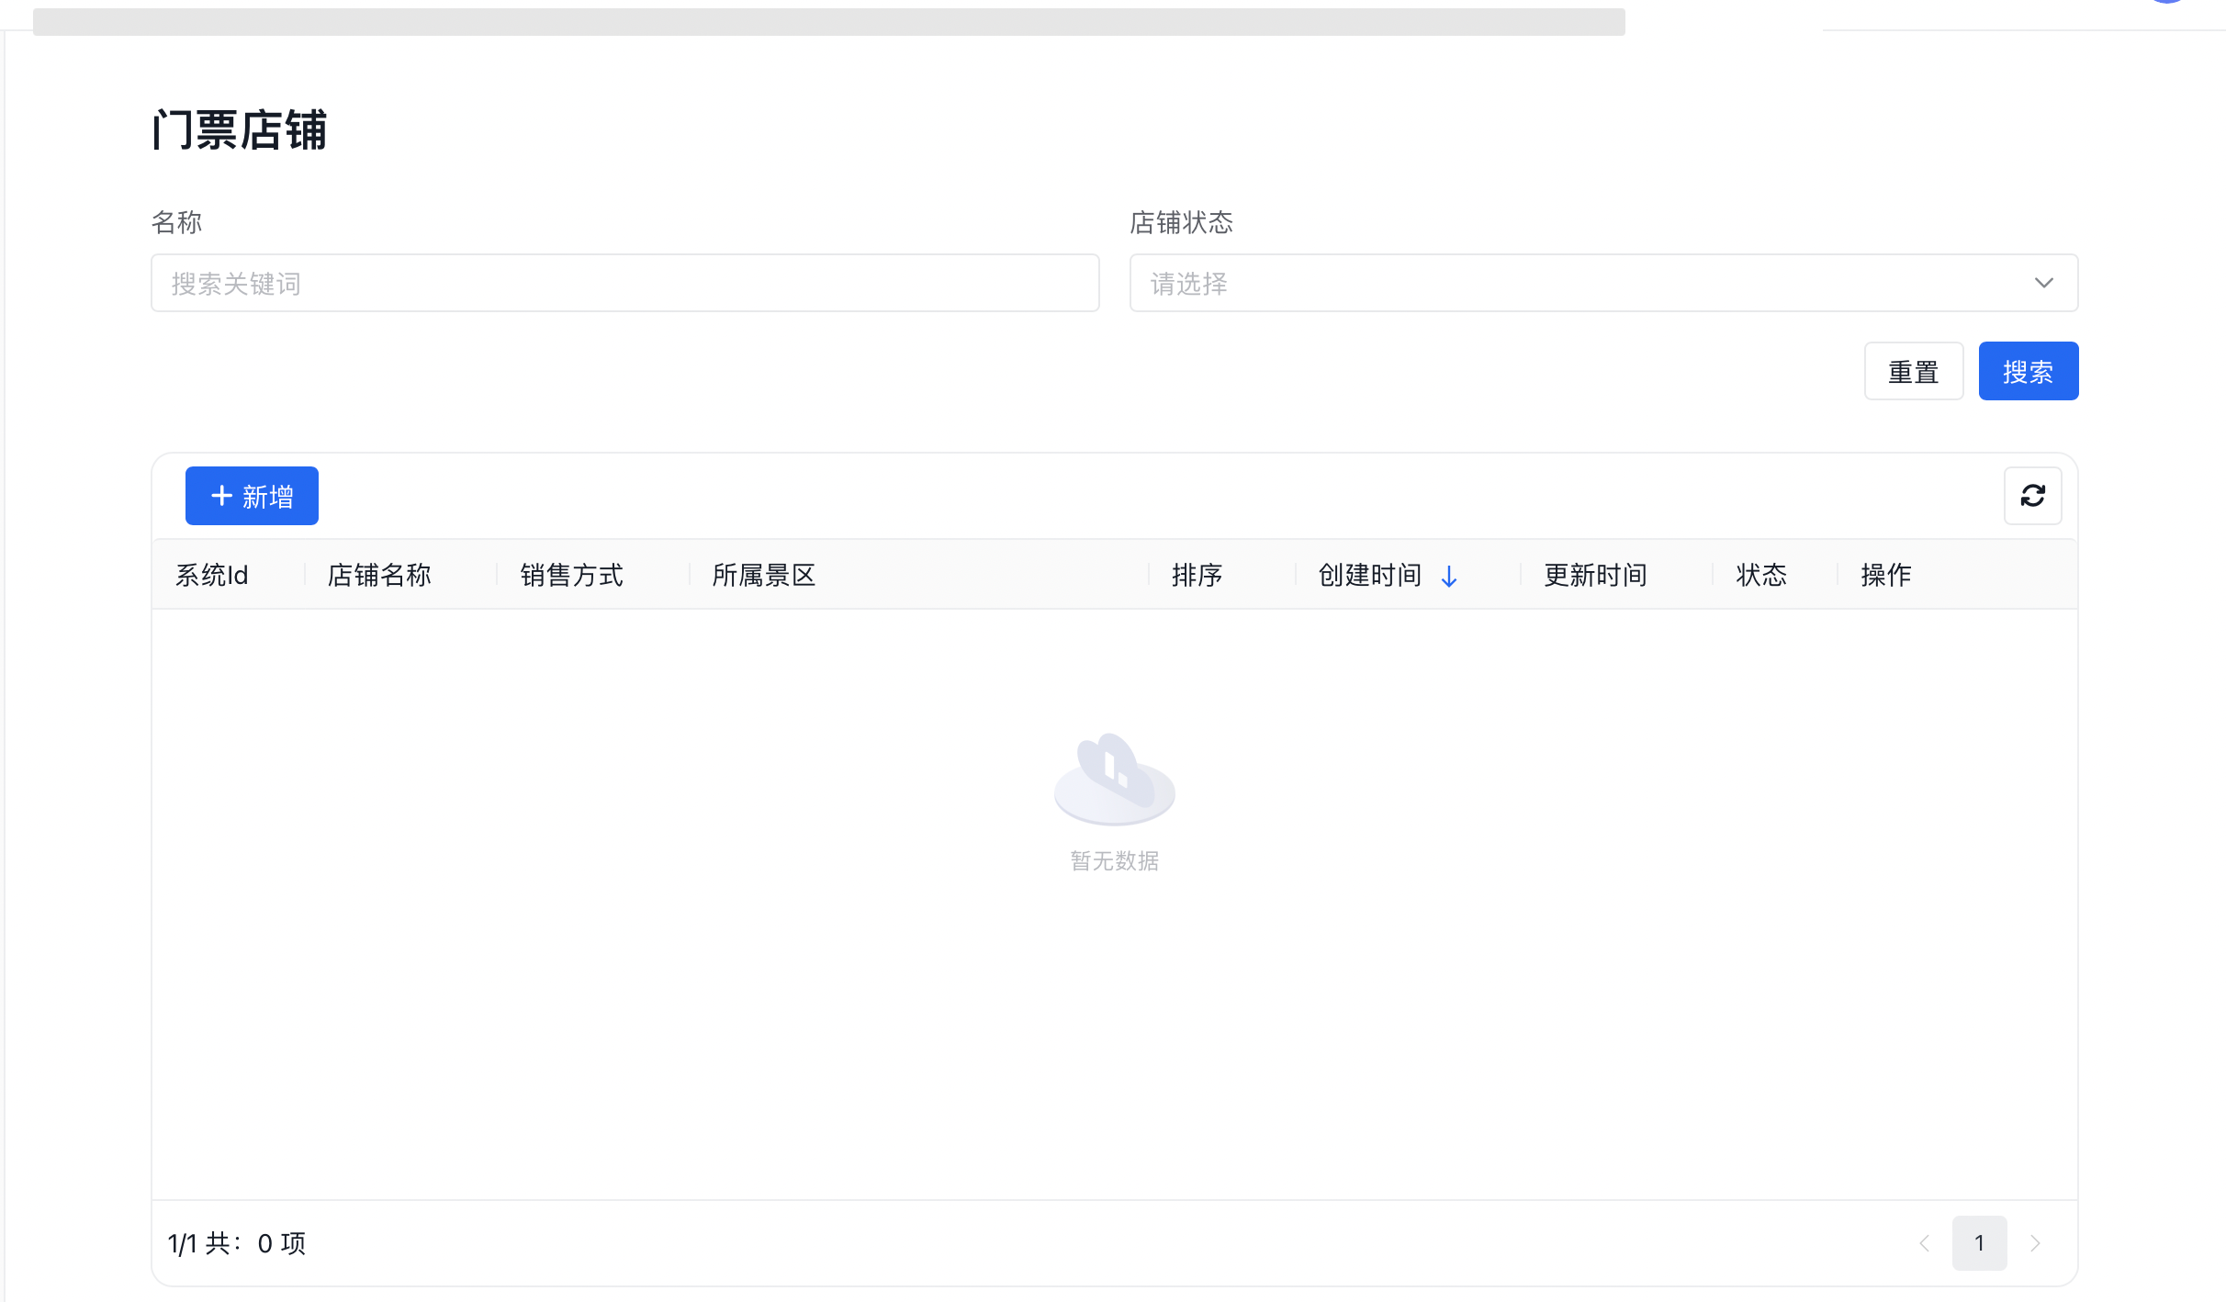2226x1302 pixels.
Task: Select page 1 in pagination
Action: [x=1979, y=1243]
